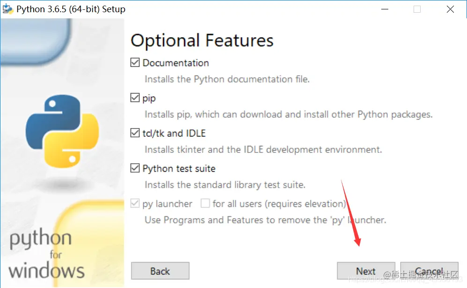Enable for all users (requires elevation)
Screen dimensions: 467x288
point(205,203)
